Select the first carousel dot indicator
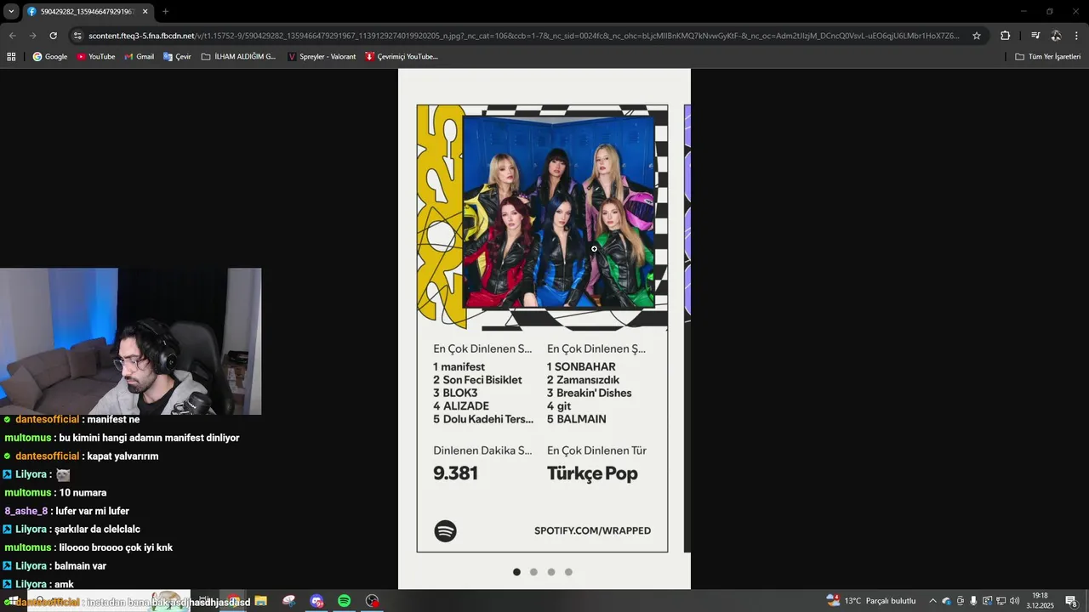Image resolution: width=1089 pixels, height=612 pixels. click(516, 572)
